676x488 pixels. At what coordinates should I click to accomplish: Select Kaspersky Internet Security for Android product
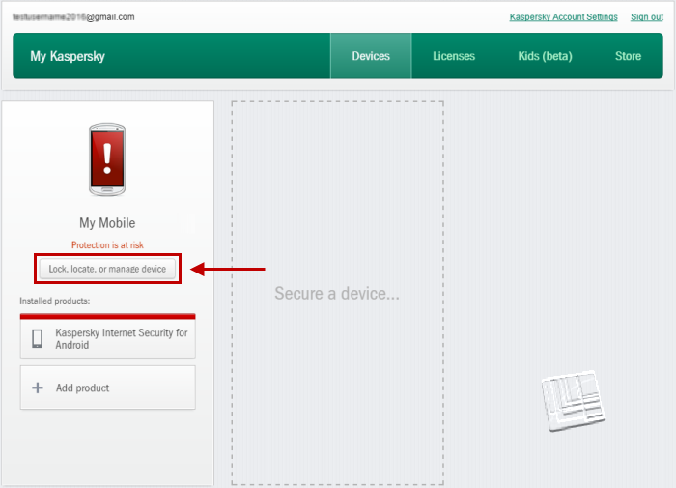[x=108, y=336]
